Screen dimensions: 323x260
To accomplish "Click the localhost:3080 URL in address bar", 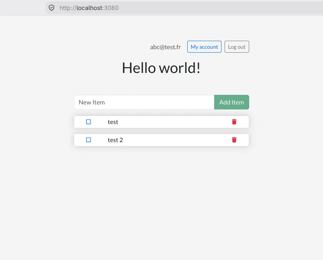I will 89,8.
